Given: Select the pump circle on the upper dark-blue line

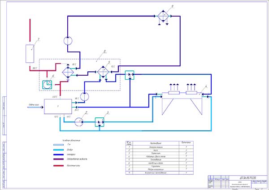Looking at the screenshot, I should point(68,41).
